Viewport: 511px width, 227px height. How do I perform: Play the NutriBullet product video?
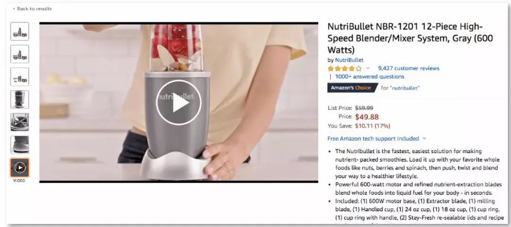178,102
